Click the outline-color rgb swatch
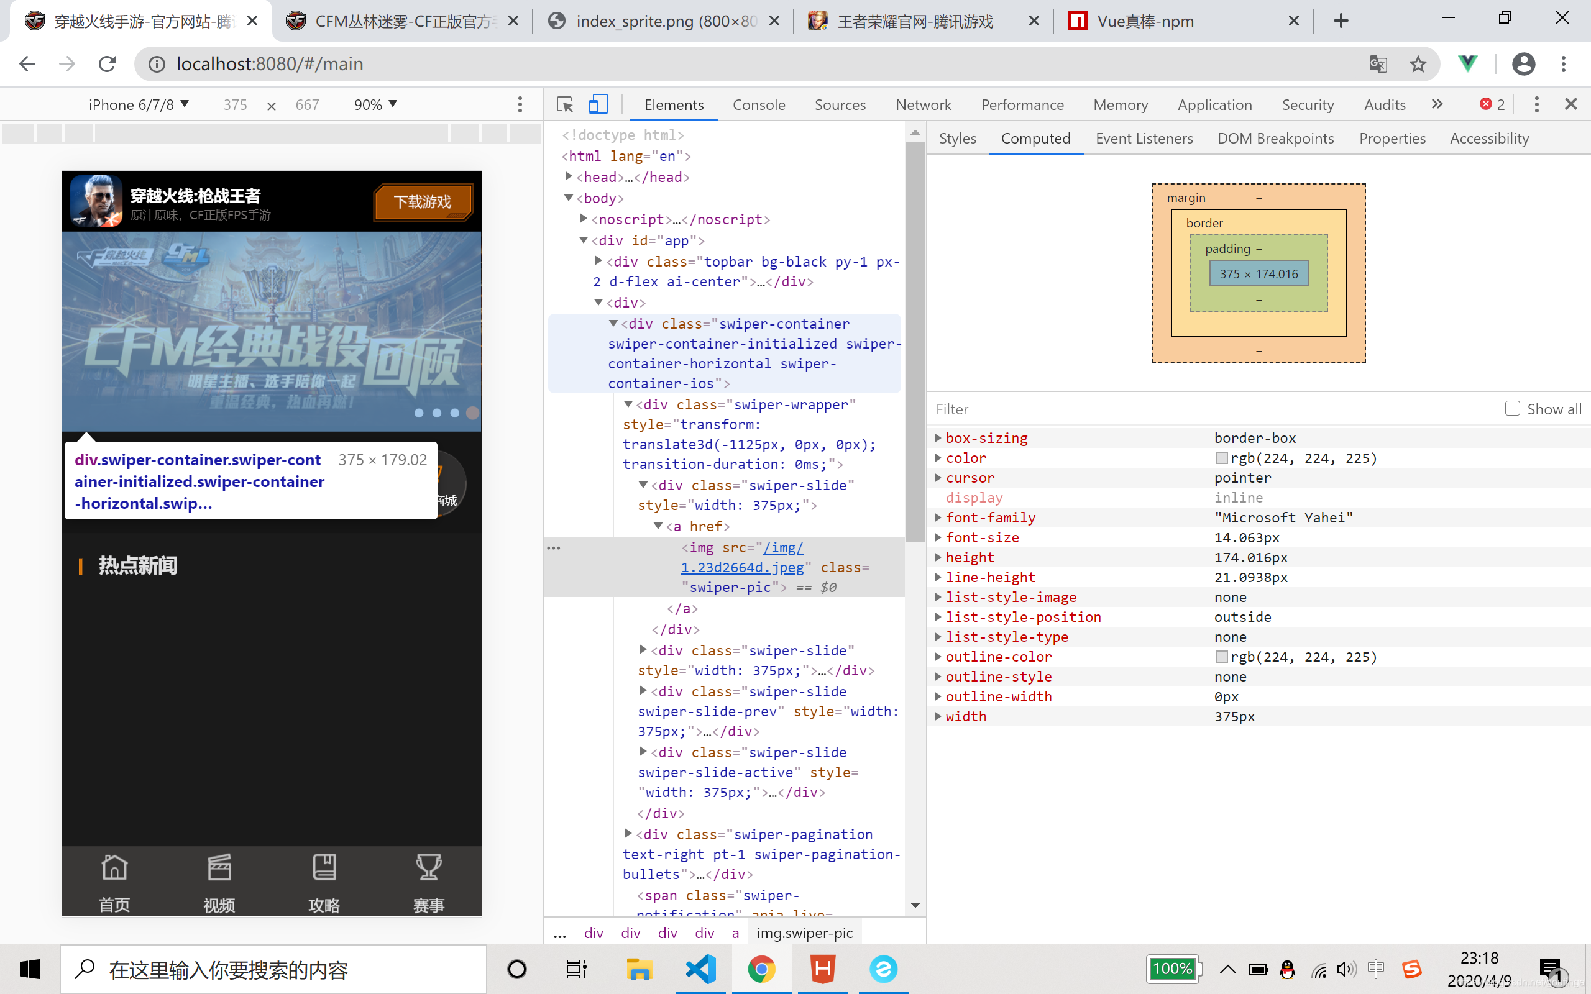This screenshot has height=994, width=1591. click(x=1221, y=657)
